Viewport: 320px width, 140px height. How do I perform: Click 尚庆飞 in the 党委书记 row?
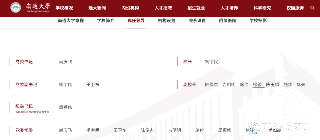[65, 62]
